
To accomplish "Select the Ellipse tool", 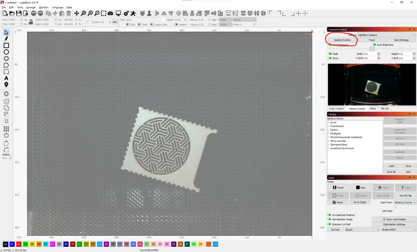I will (6, 52).
